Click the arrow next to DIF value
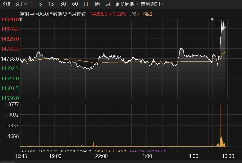242x163 pixels. [x=90, y=152]
